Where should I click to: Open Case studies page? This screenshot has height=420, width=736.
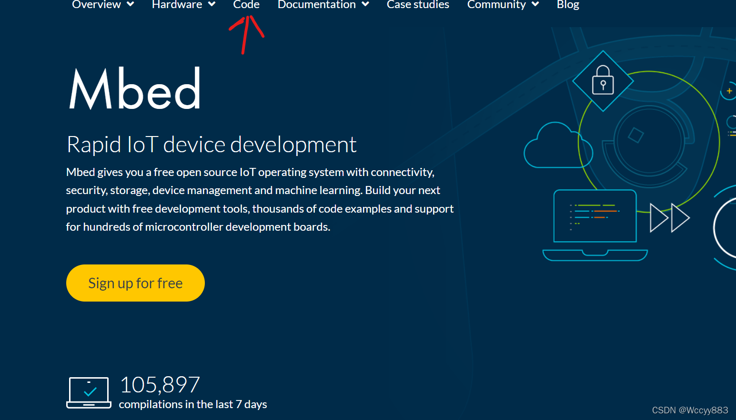point(418,4)
